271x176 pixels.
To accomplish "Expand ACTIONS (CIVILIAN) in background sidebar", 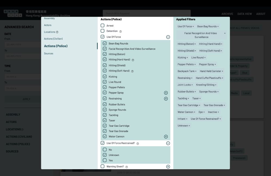I will [x=19, y=137].
